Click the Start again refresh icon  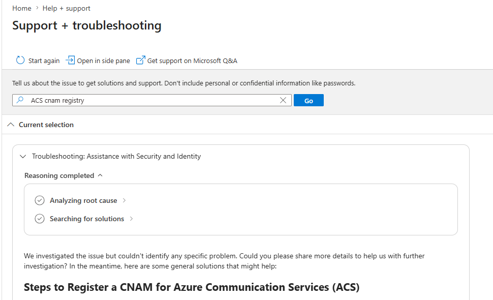(20, 60)
